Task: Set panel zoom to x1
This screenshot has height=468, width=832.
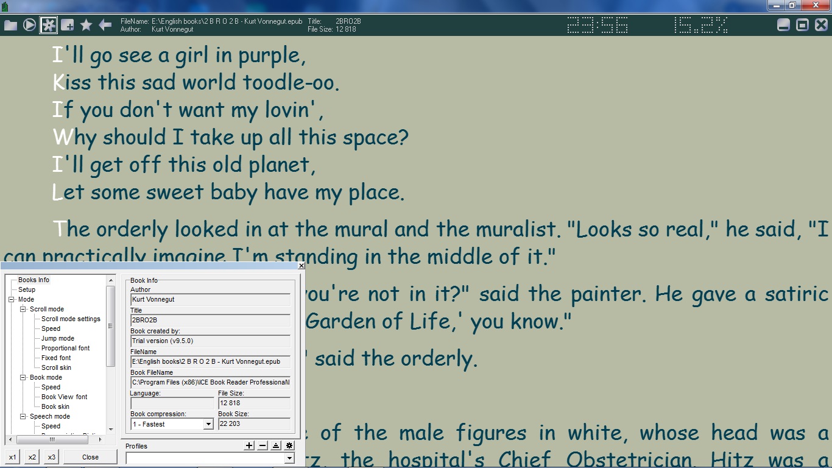Action: (13, 457)
